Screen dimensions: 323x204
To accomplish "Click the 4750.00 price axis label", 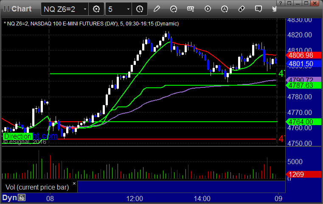I will pyautogui.click(x=300, y=143).
